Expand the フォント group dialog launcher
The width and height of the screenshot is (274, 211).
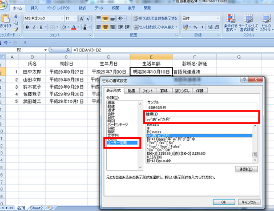tap(90, 35)
